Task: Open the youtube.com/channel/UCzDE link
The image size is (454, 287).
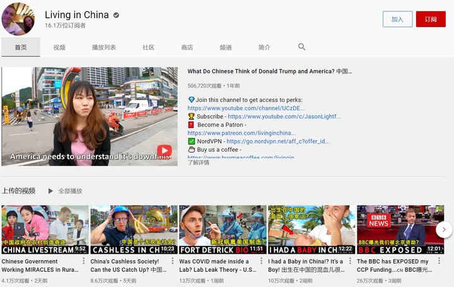Action: coord(246,108)
